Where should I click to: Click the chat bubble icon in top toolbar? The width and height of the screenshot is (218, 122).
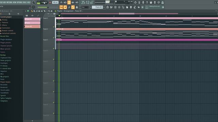(x=159, y=2)
